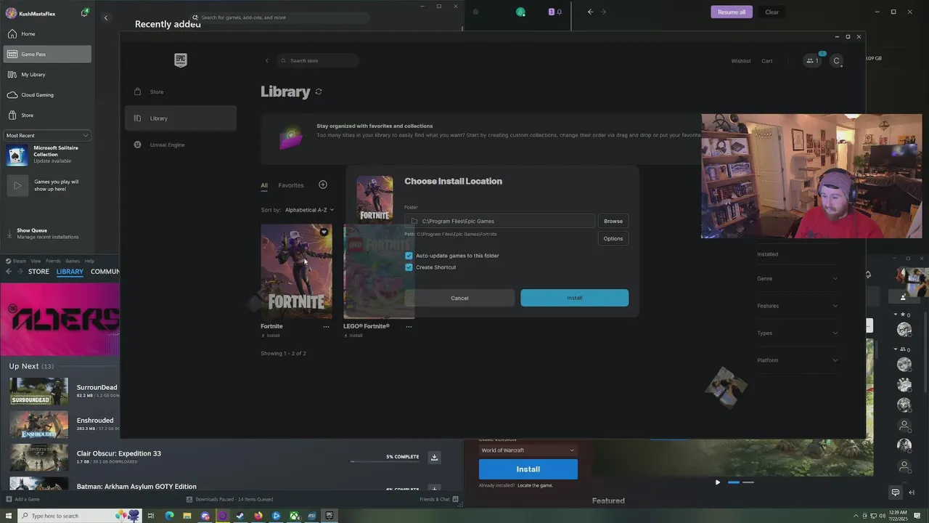Screen dimensions: 929x523
Task: Open Cloud Gaming in Xbox app
Action: [47, 94]
